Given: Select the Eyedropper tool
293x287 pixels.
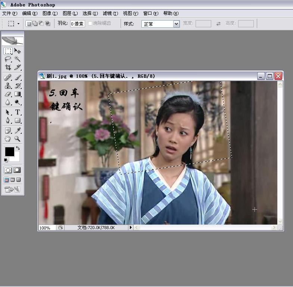Looking at the screenshot, I should [18, 130].
